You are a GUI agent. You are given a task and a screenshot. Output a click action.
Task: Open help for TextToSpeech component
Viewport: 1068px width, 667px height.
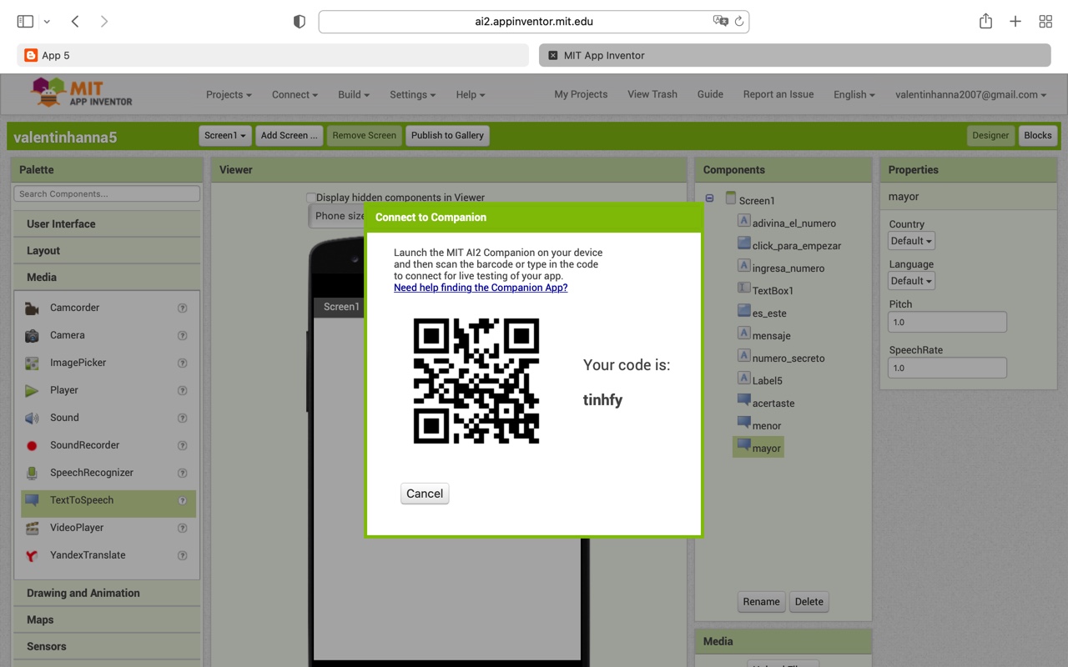pyautogui.click(x=182, y=501)
